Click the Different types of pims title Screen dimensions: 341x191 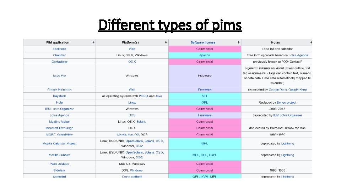tap(170, 25)
